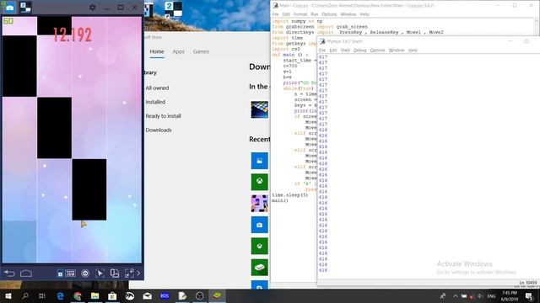
Task: Open File menu in Python Shell window
Action: coord(322,50)
